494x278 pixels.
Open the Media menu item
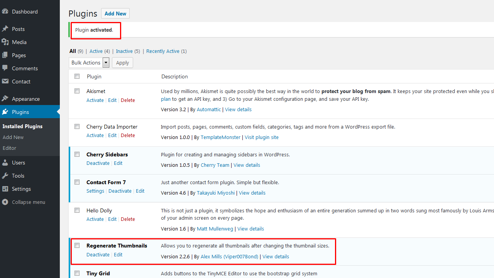coord(19,42)
